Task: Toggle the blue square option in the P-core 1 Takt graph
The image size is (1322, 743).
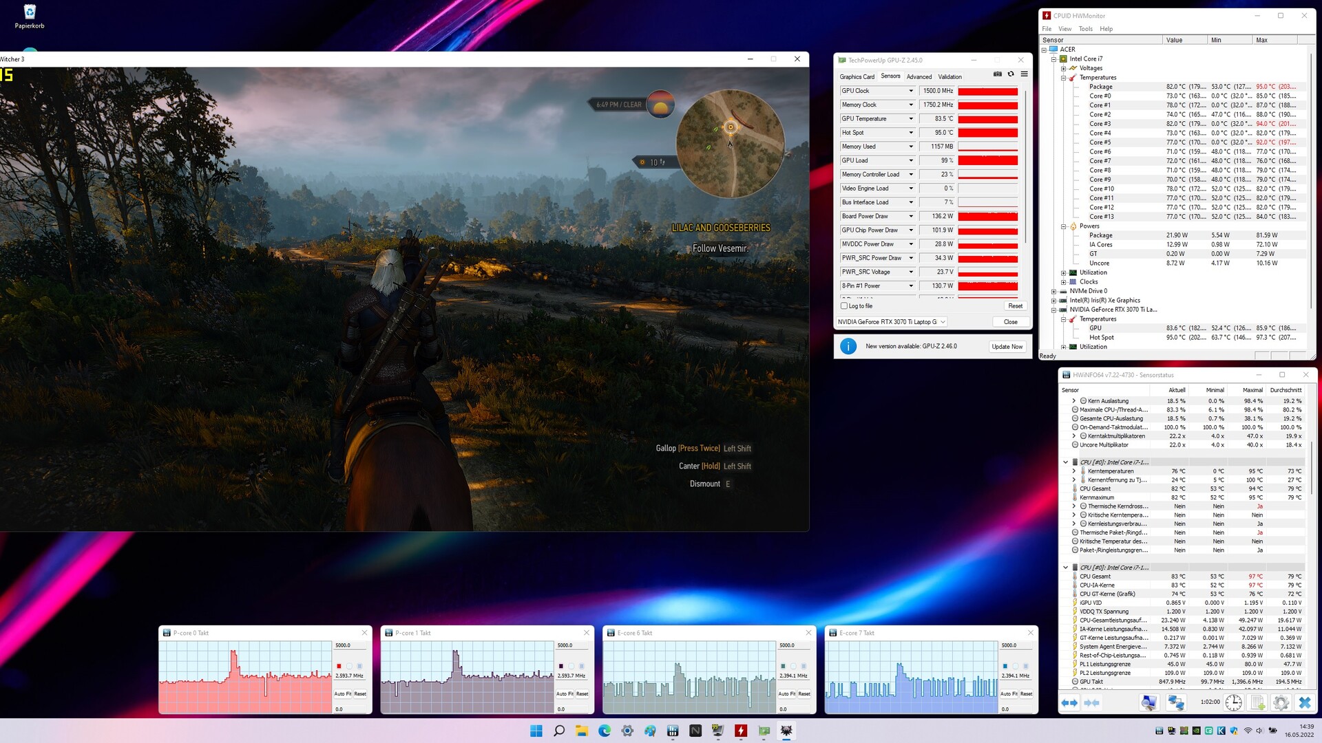Action: [x=581, y=666]
